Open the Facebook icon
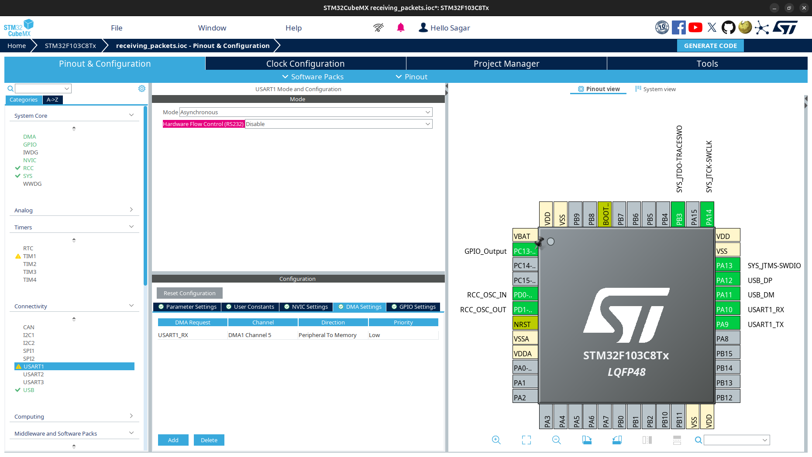This screenshot has width=812, height=457. point(679,27)
